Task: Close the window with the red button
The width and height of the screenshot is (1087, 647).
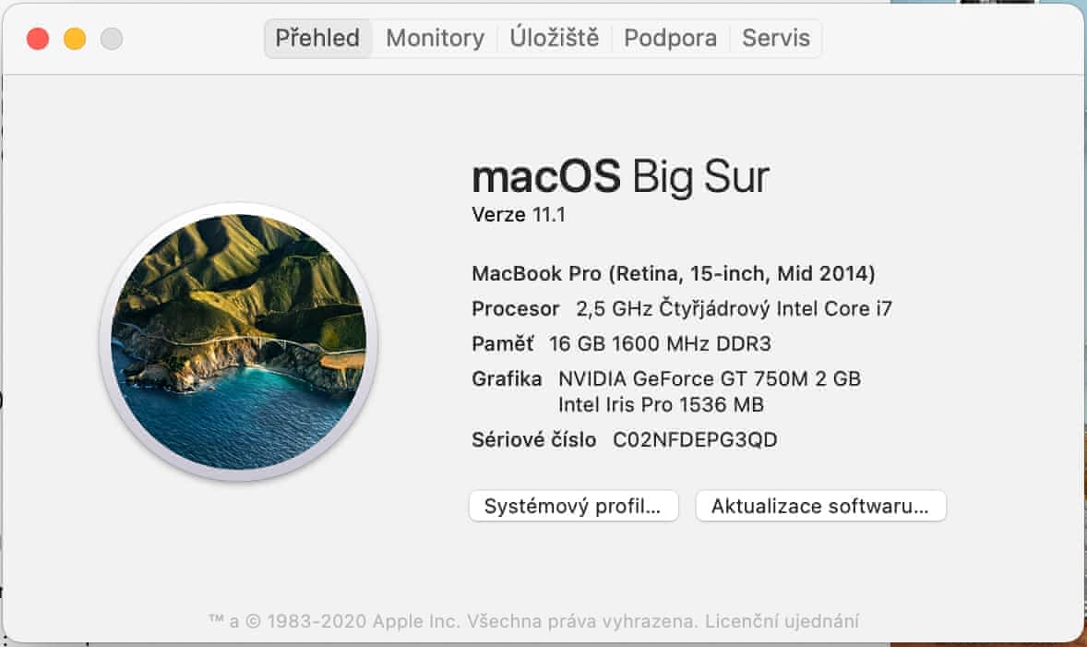Action: coord(38,39)
